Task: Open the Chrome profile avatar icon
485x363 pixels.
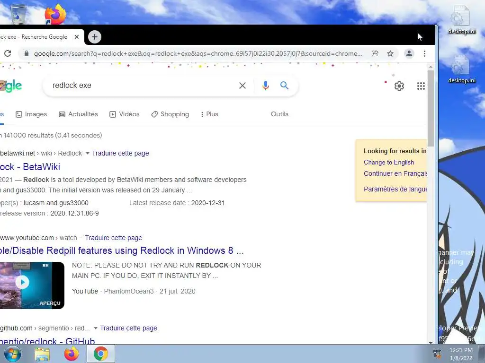Action: pos(409,53)
